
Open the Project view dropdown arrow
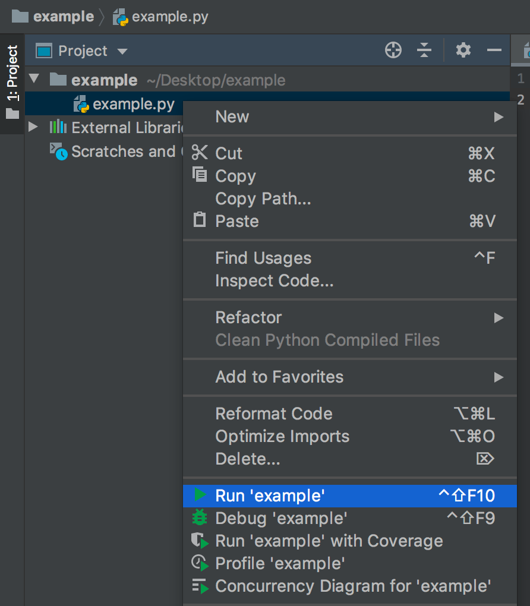122,51
